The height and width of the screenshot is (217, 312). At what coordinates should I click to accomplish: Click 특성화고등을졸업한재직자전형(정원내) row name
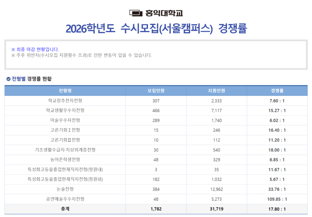point(65,170)
